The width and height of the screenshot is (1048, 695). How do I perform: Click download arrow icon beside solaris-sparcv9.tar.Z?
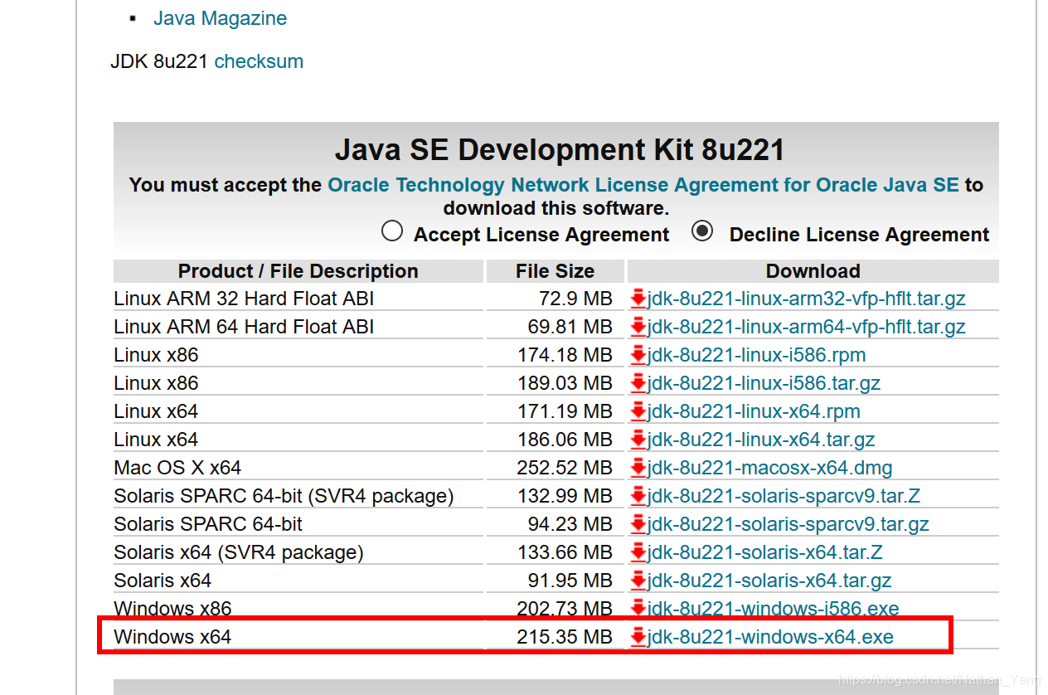pyautogui.click(x=638, y=496)
